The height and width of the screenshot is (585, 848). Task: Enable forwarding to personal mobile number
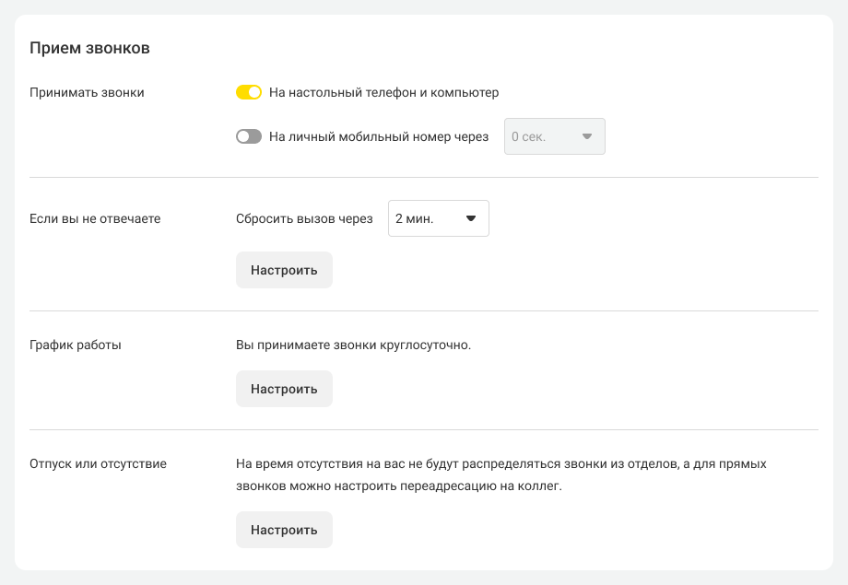tap(249, 136)
